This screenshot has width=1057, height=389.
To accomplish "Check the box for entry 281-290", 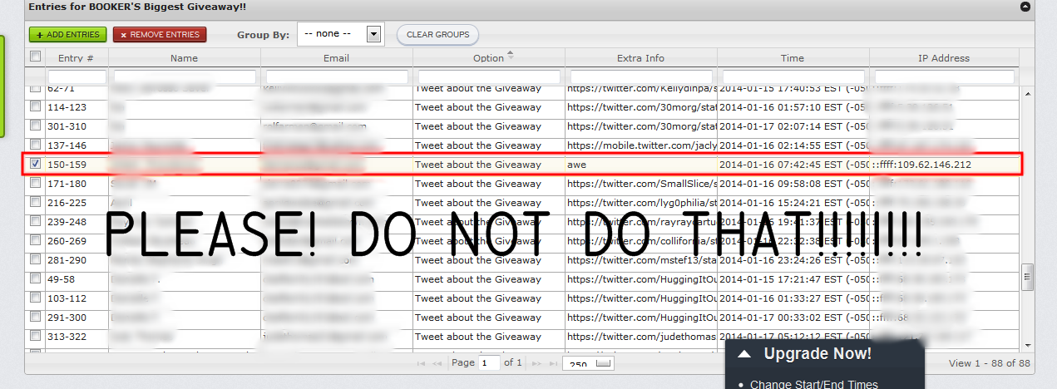I will [35, 259].
